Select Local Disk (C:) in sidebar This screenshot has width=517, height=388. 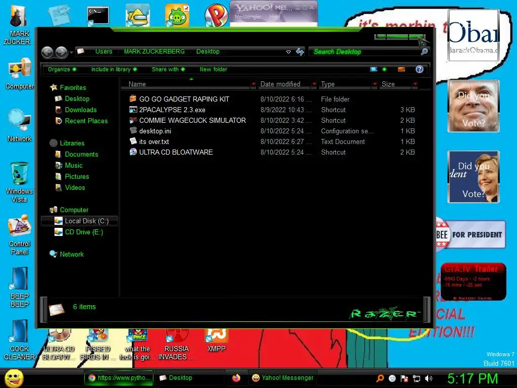coord(79,221)
